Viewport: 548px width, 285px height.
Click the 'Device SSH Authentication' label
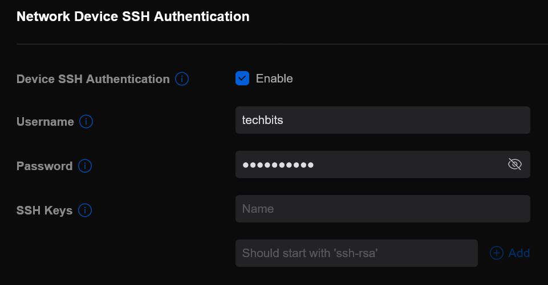pos(93,79)
